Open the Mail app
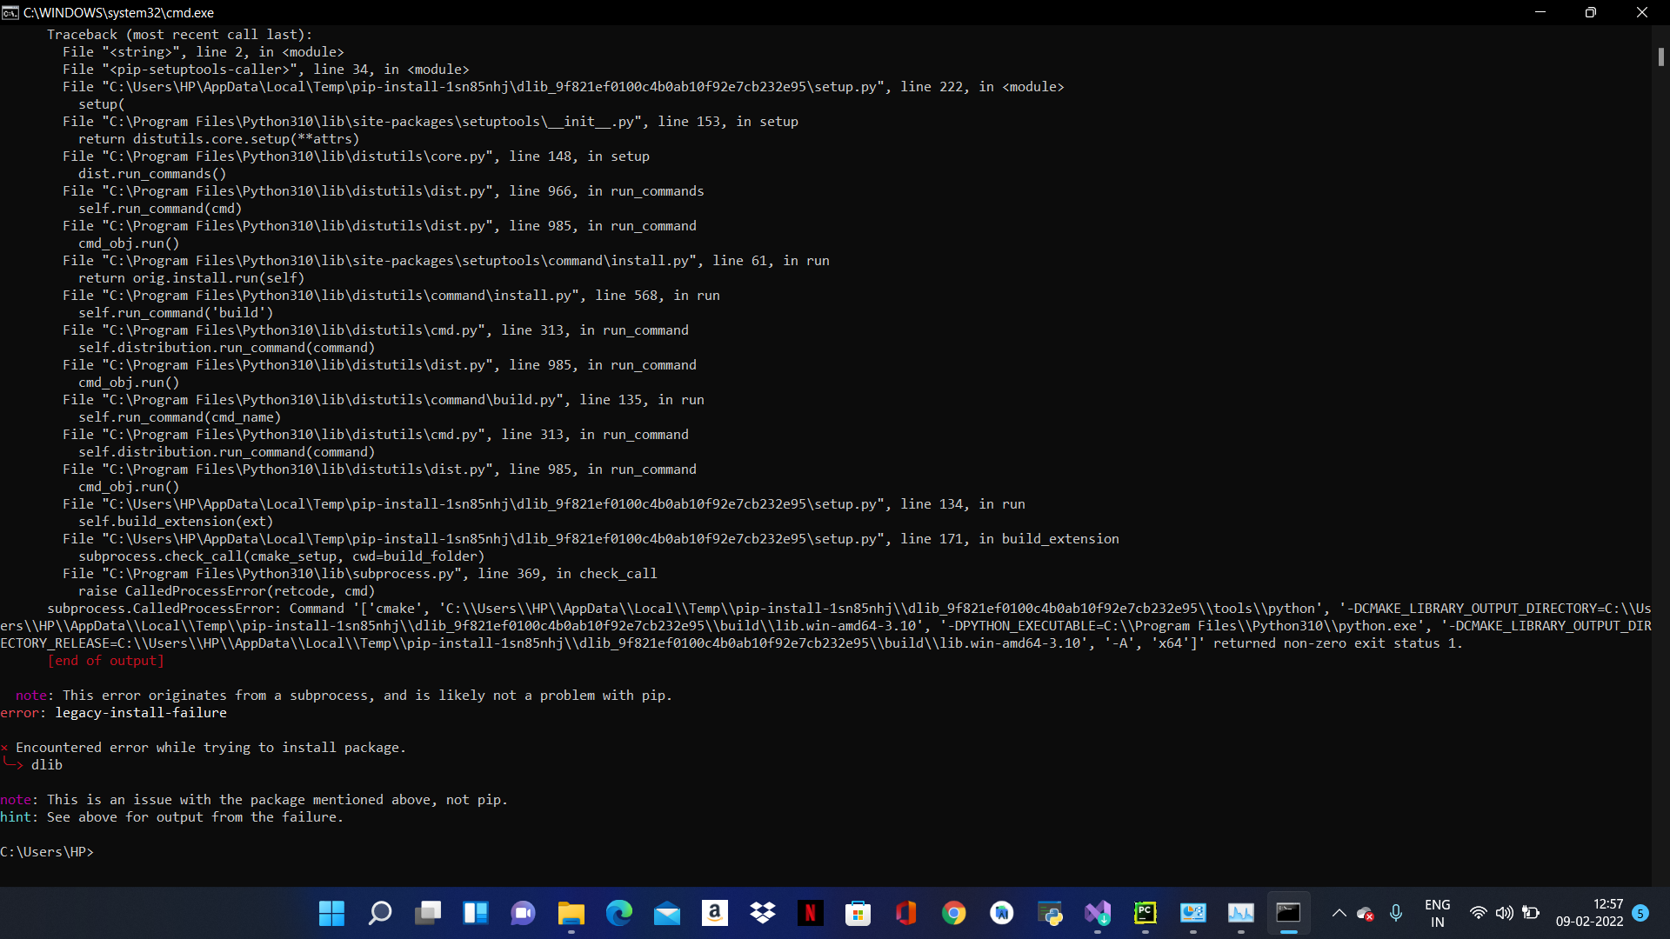Image resolution: width=1670 pixels, height=939 pixels. [667, 914]
